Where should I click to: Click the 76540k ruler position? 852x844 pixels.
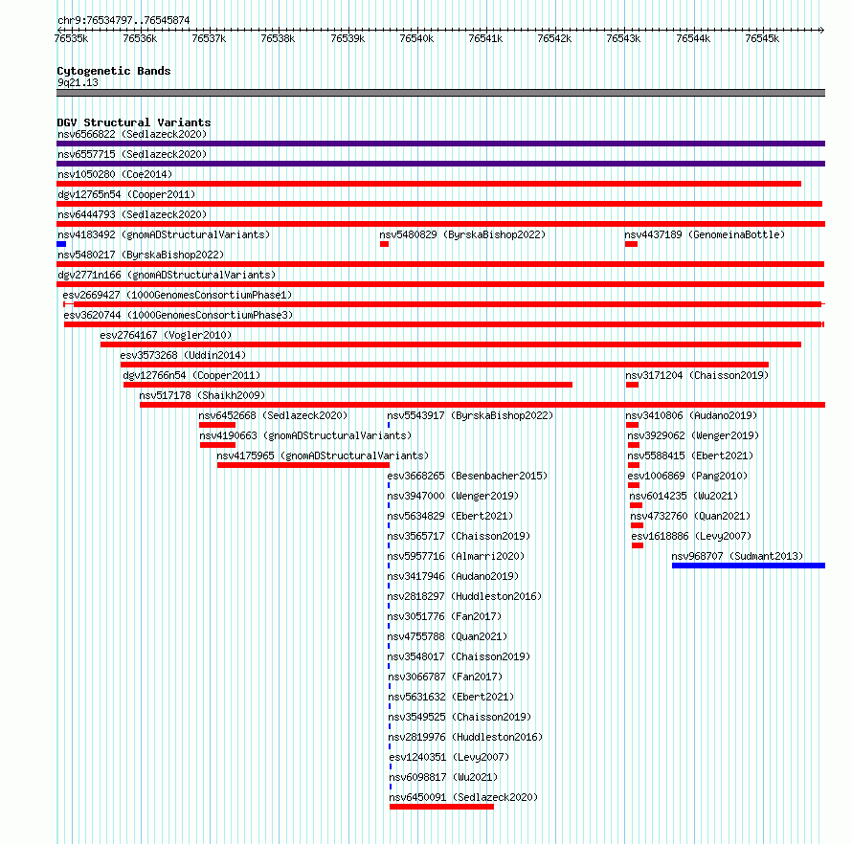(x=416, y=38)
